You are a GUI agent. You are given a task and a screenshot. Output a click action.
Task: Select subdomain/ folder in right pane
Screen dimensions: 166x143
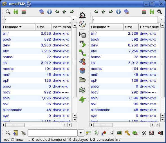click(x=124, y=110)
